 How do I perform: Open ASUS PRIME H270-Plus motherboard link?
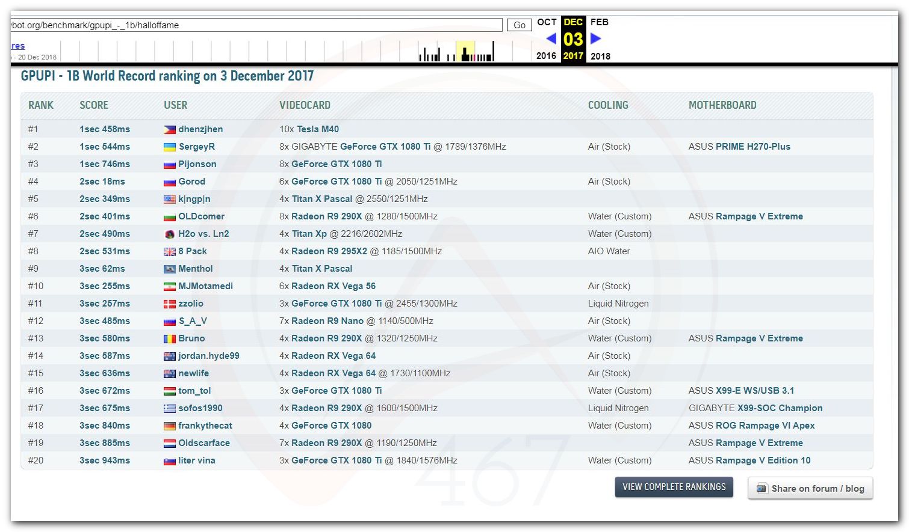click(739, 147)
